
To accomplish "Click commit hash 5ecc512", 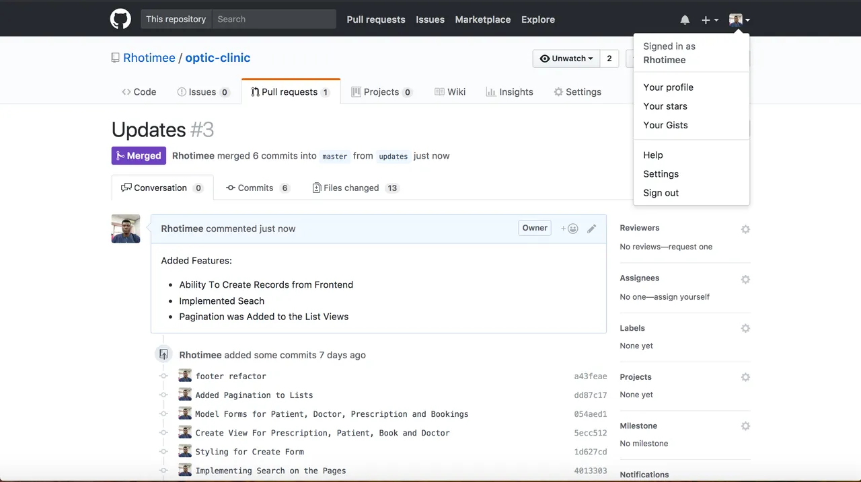I will pos(591,433).
